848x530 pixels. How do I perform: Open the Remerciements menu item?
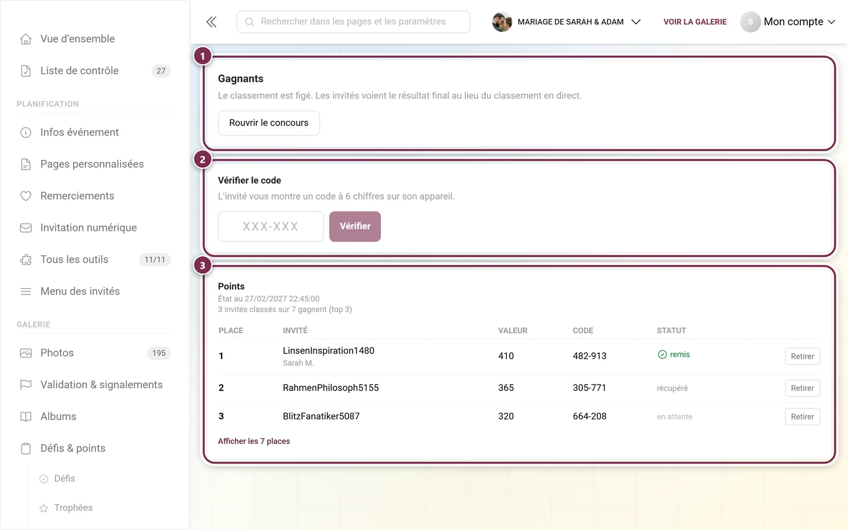click(x=77, y=196)
